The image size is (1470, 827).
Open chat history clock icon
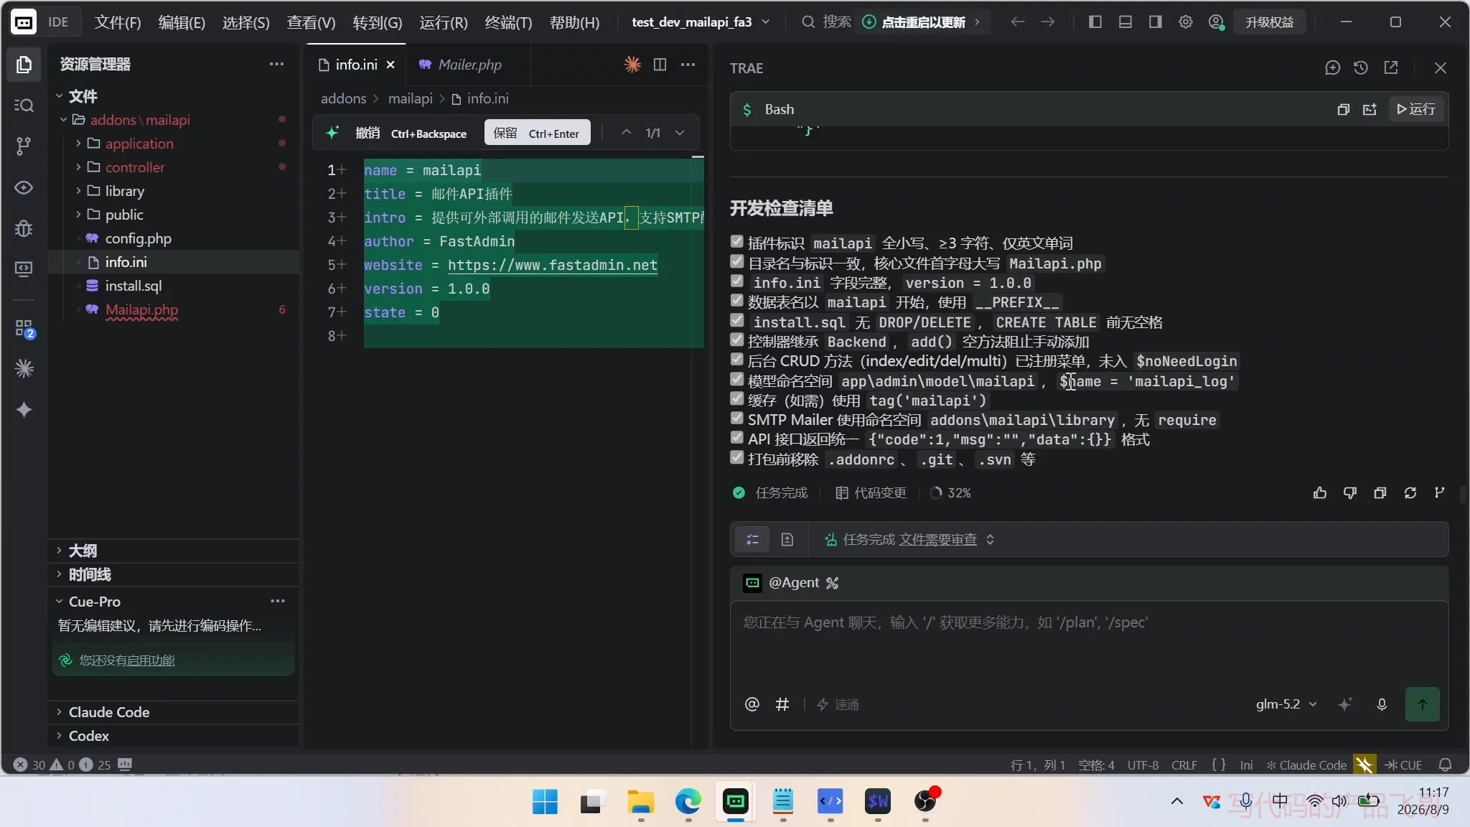click(1361, 67)
